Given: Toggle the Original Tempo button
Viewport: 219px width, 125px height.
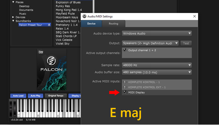Looking at the screenshot, I should click(56, 96).
